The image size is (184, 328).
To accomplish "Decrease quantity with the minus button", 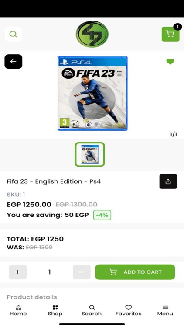I will tap(82, 272).
